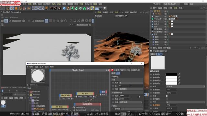This screenshot has height=116, width=207.
Task: Select the red RS Standard Material node
Action: (x=88, y=104)
